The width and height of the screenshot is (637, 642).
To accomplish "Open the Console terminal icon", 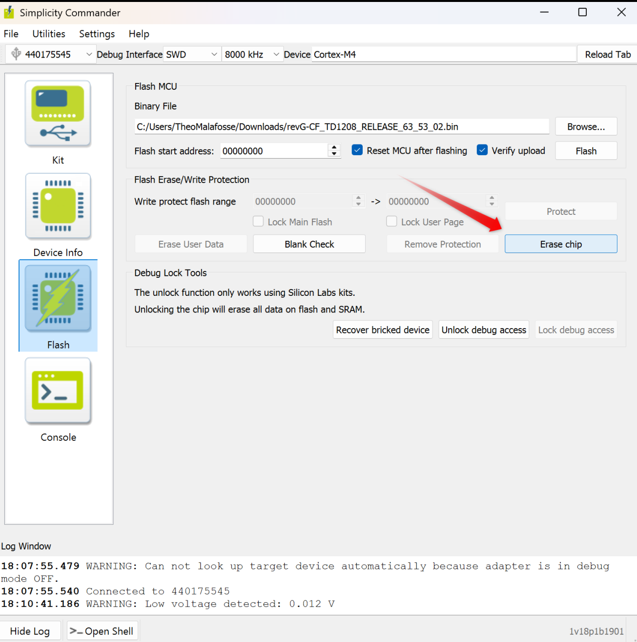I will point(58,391).
